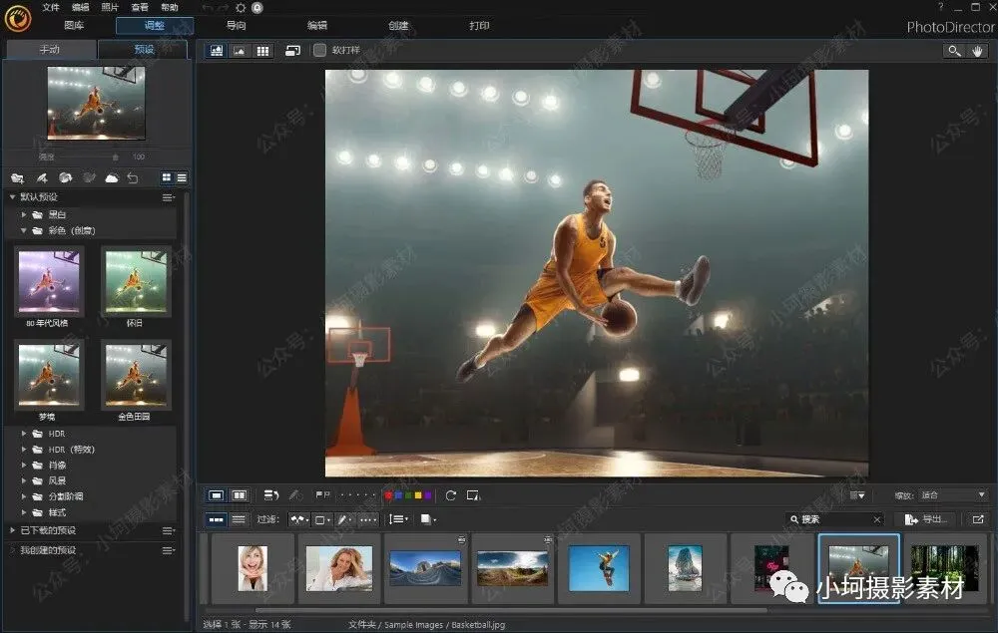The height and width of the screenshot is (633, 998).
Task: Click the share icon beside Export
Action: pyautogui.click(x=977, y=519)
